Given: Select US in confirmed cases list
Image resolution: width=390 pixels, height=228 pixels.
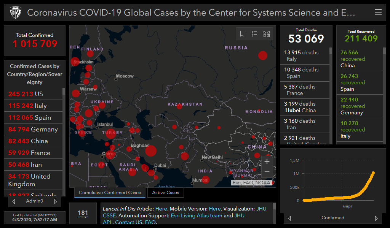Looking at the screenshot, I should (x=34, y=94).
